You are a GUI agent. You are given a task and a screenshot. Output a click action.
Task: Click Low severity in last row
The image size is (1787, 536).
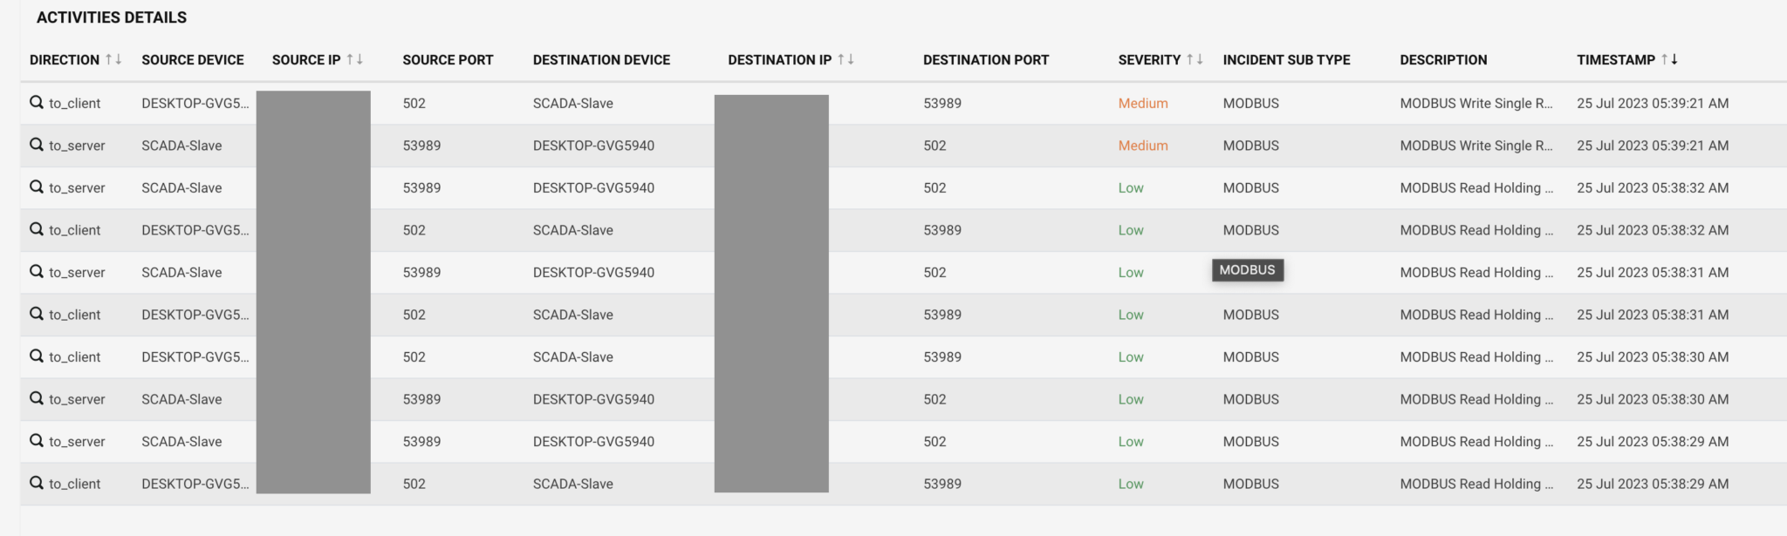point(1131,484)
